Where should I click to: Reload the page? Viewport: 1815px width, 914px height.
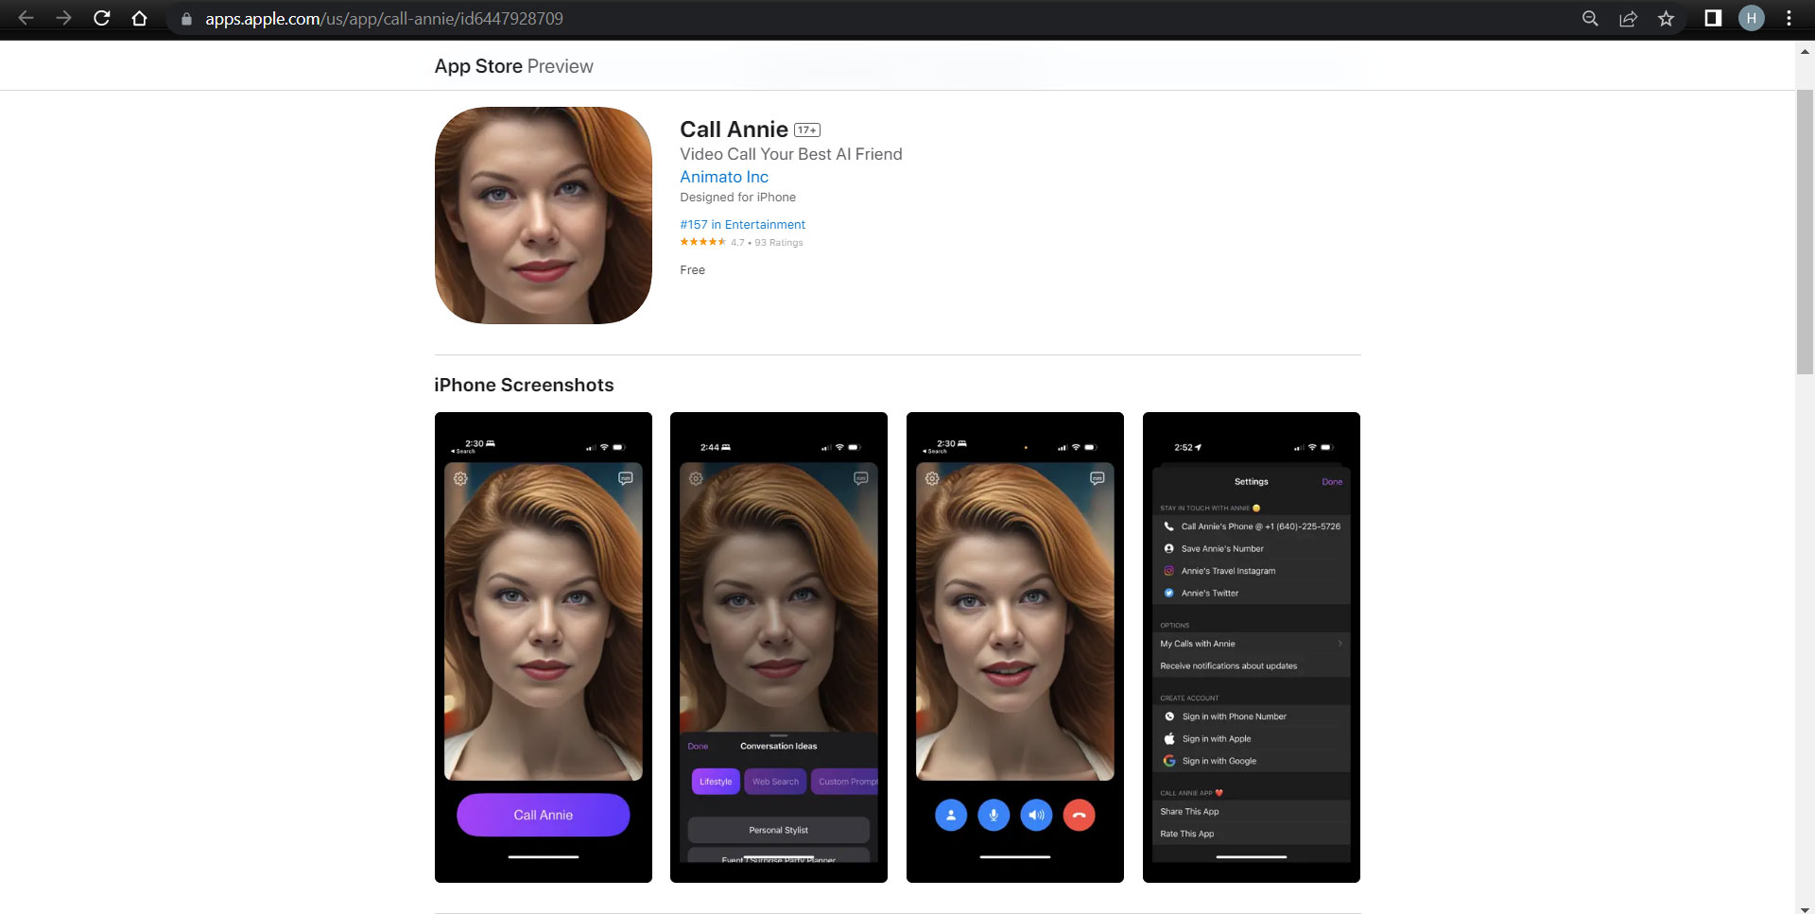click(x=102, y=18)
